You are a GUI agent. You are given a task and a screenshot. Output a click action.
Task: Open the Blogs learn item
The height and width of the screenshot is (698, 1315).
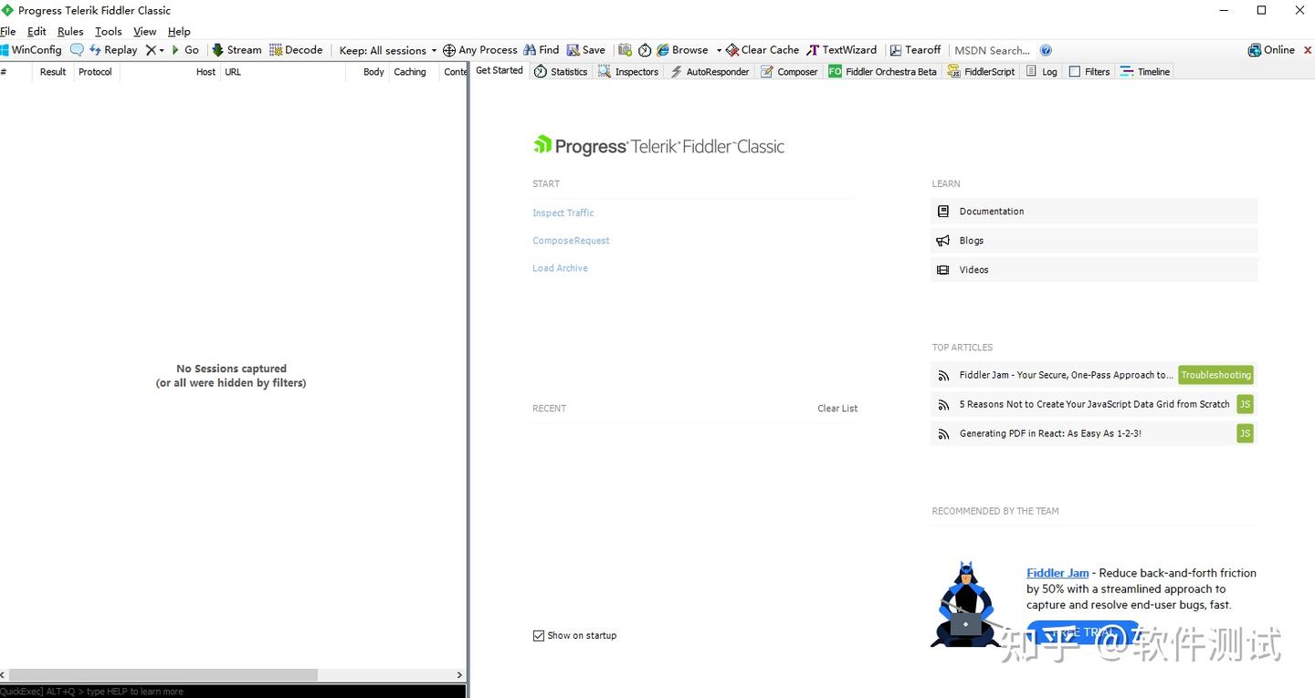click(1094, 240)
